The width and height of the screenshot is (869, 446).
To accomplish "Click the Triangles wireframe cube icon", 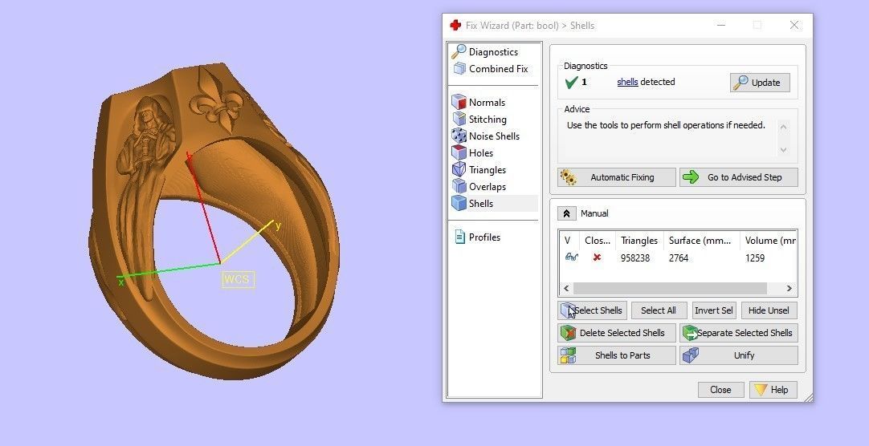I will coord(459,170).
